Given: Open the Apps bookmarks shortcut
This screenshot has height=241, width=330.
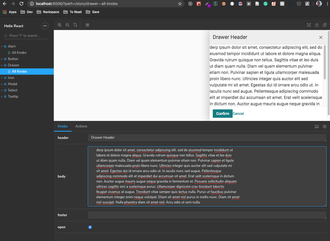Looking at the screenshot, I should click(10, 12).
